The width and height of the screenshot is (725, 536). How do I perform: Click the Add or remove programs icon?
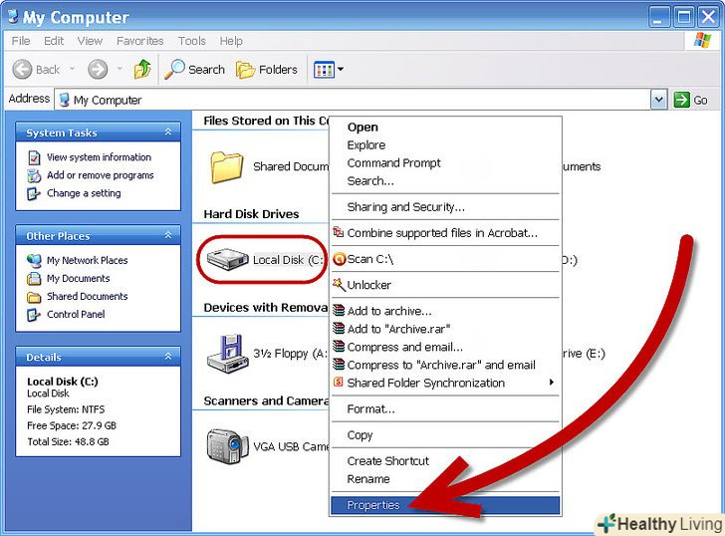[x=34, y=175]
